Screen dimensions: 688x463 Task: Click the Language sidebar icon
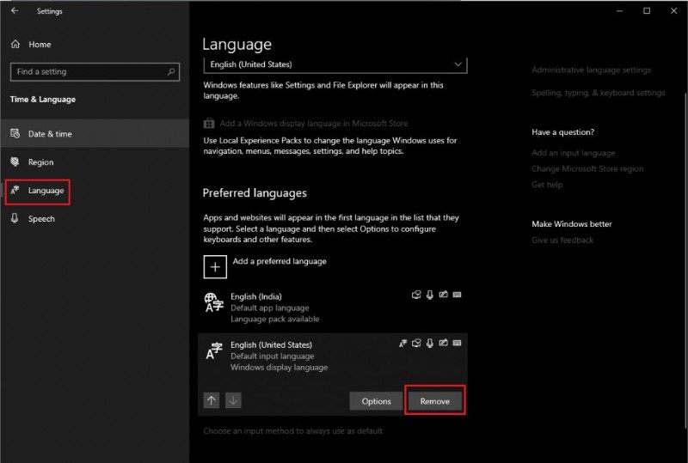(x=15, y=190)
